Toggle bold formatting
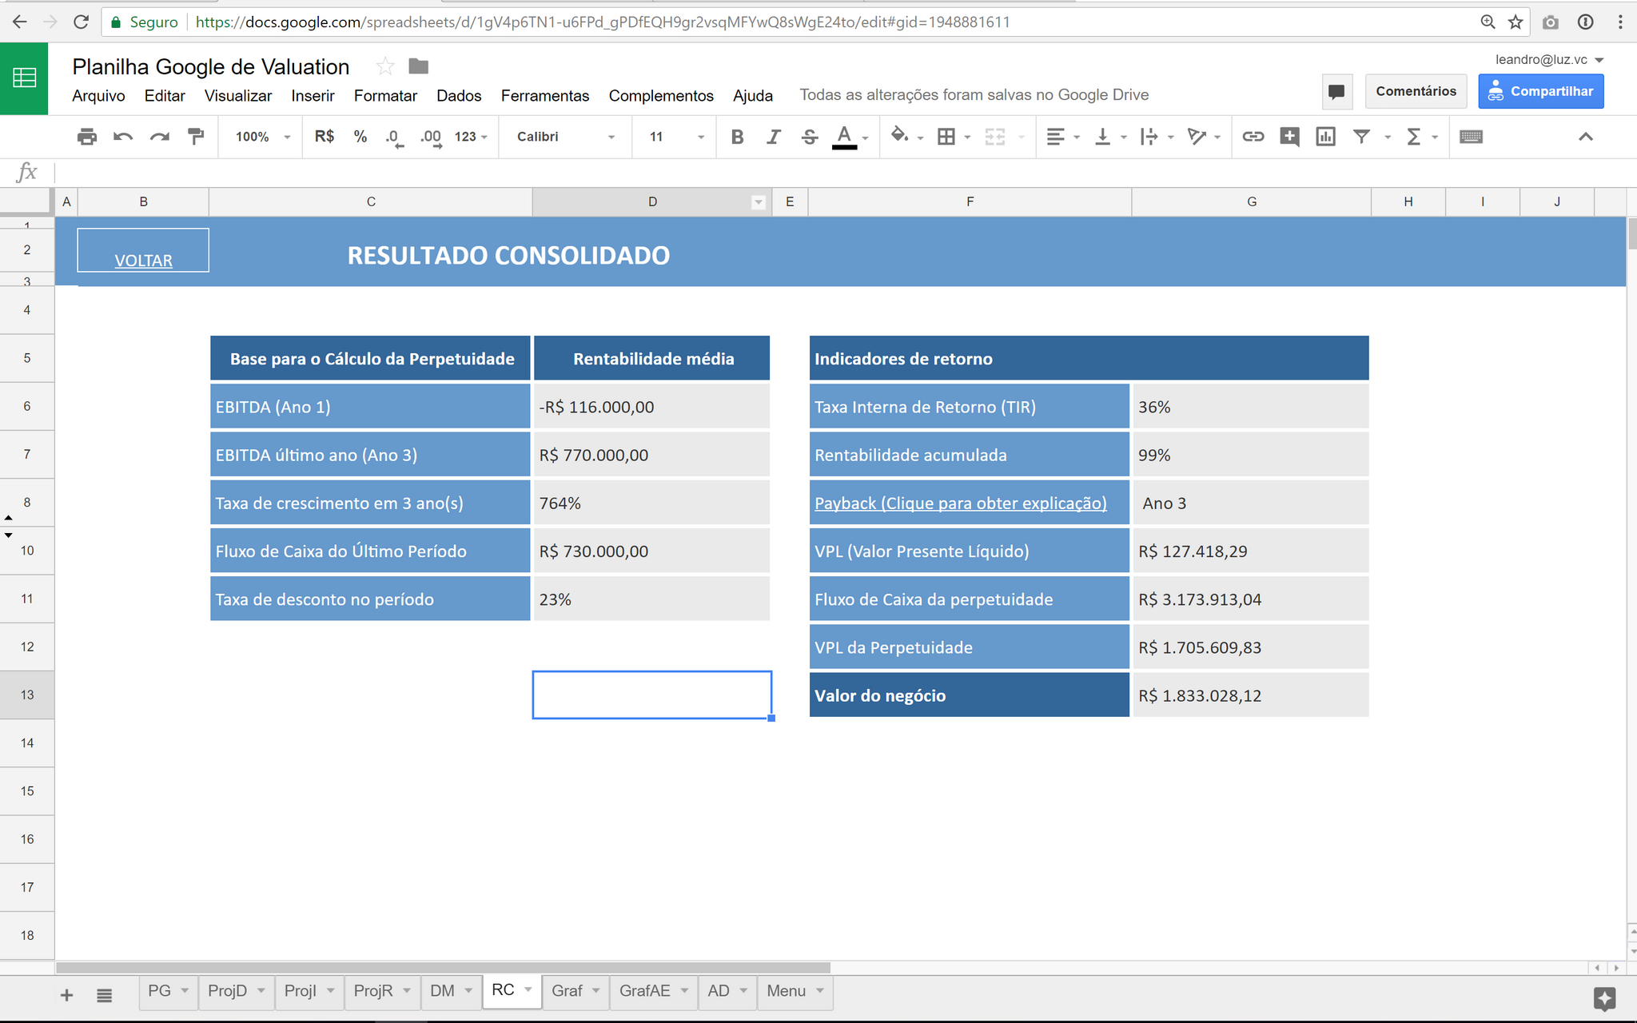1637x1023 pixels. point(737,137)
